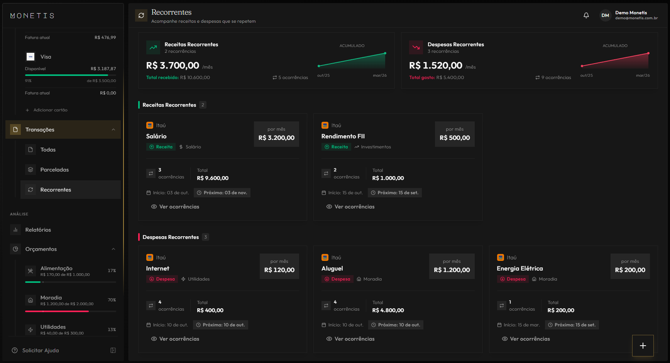Select Todas under Transações
This screenshot has height=363, width=670.
pos(48,150)
